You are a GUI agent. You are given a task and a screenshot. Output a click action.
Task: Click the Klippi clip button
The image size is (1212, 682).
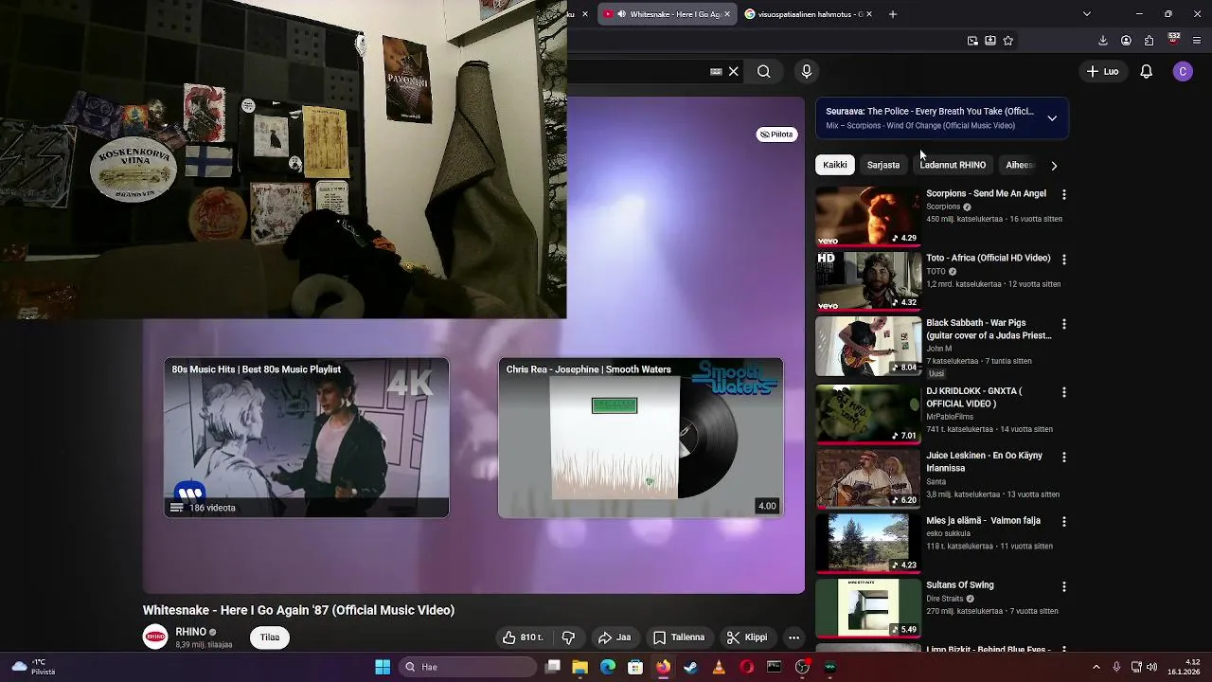click(x=747, y=637)
